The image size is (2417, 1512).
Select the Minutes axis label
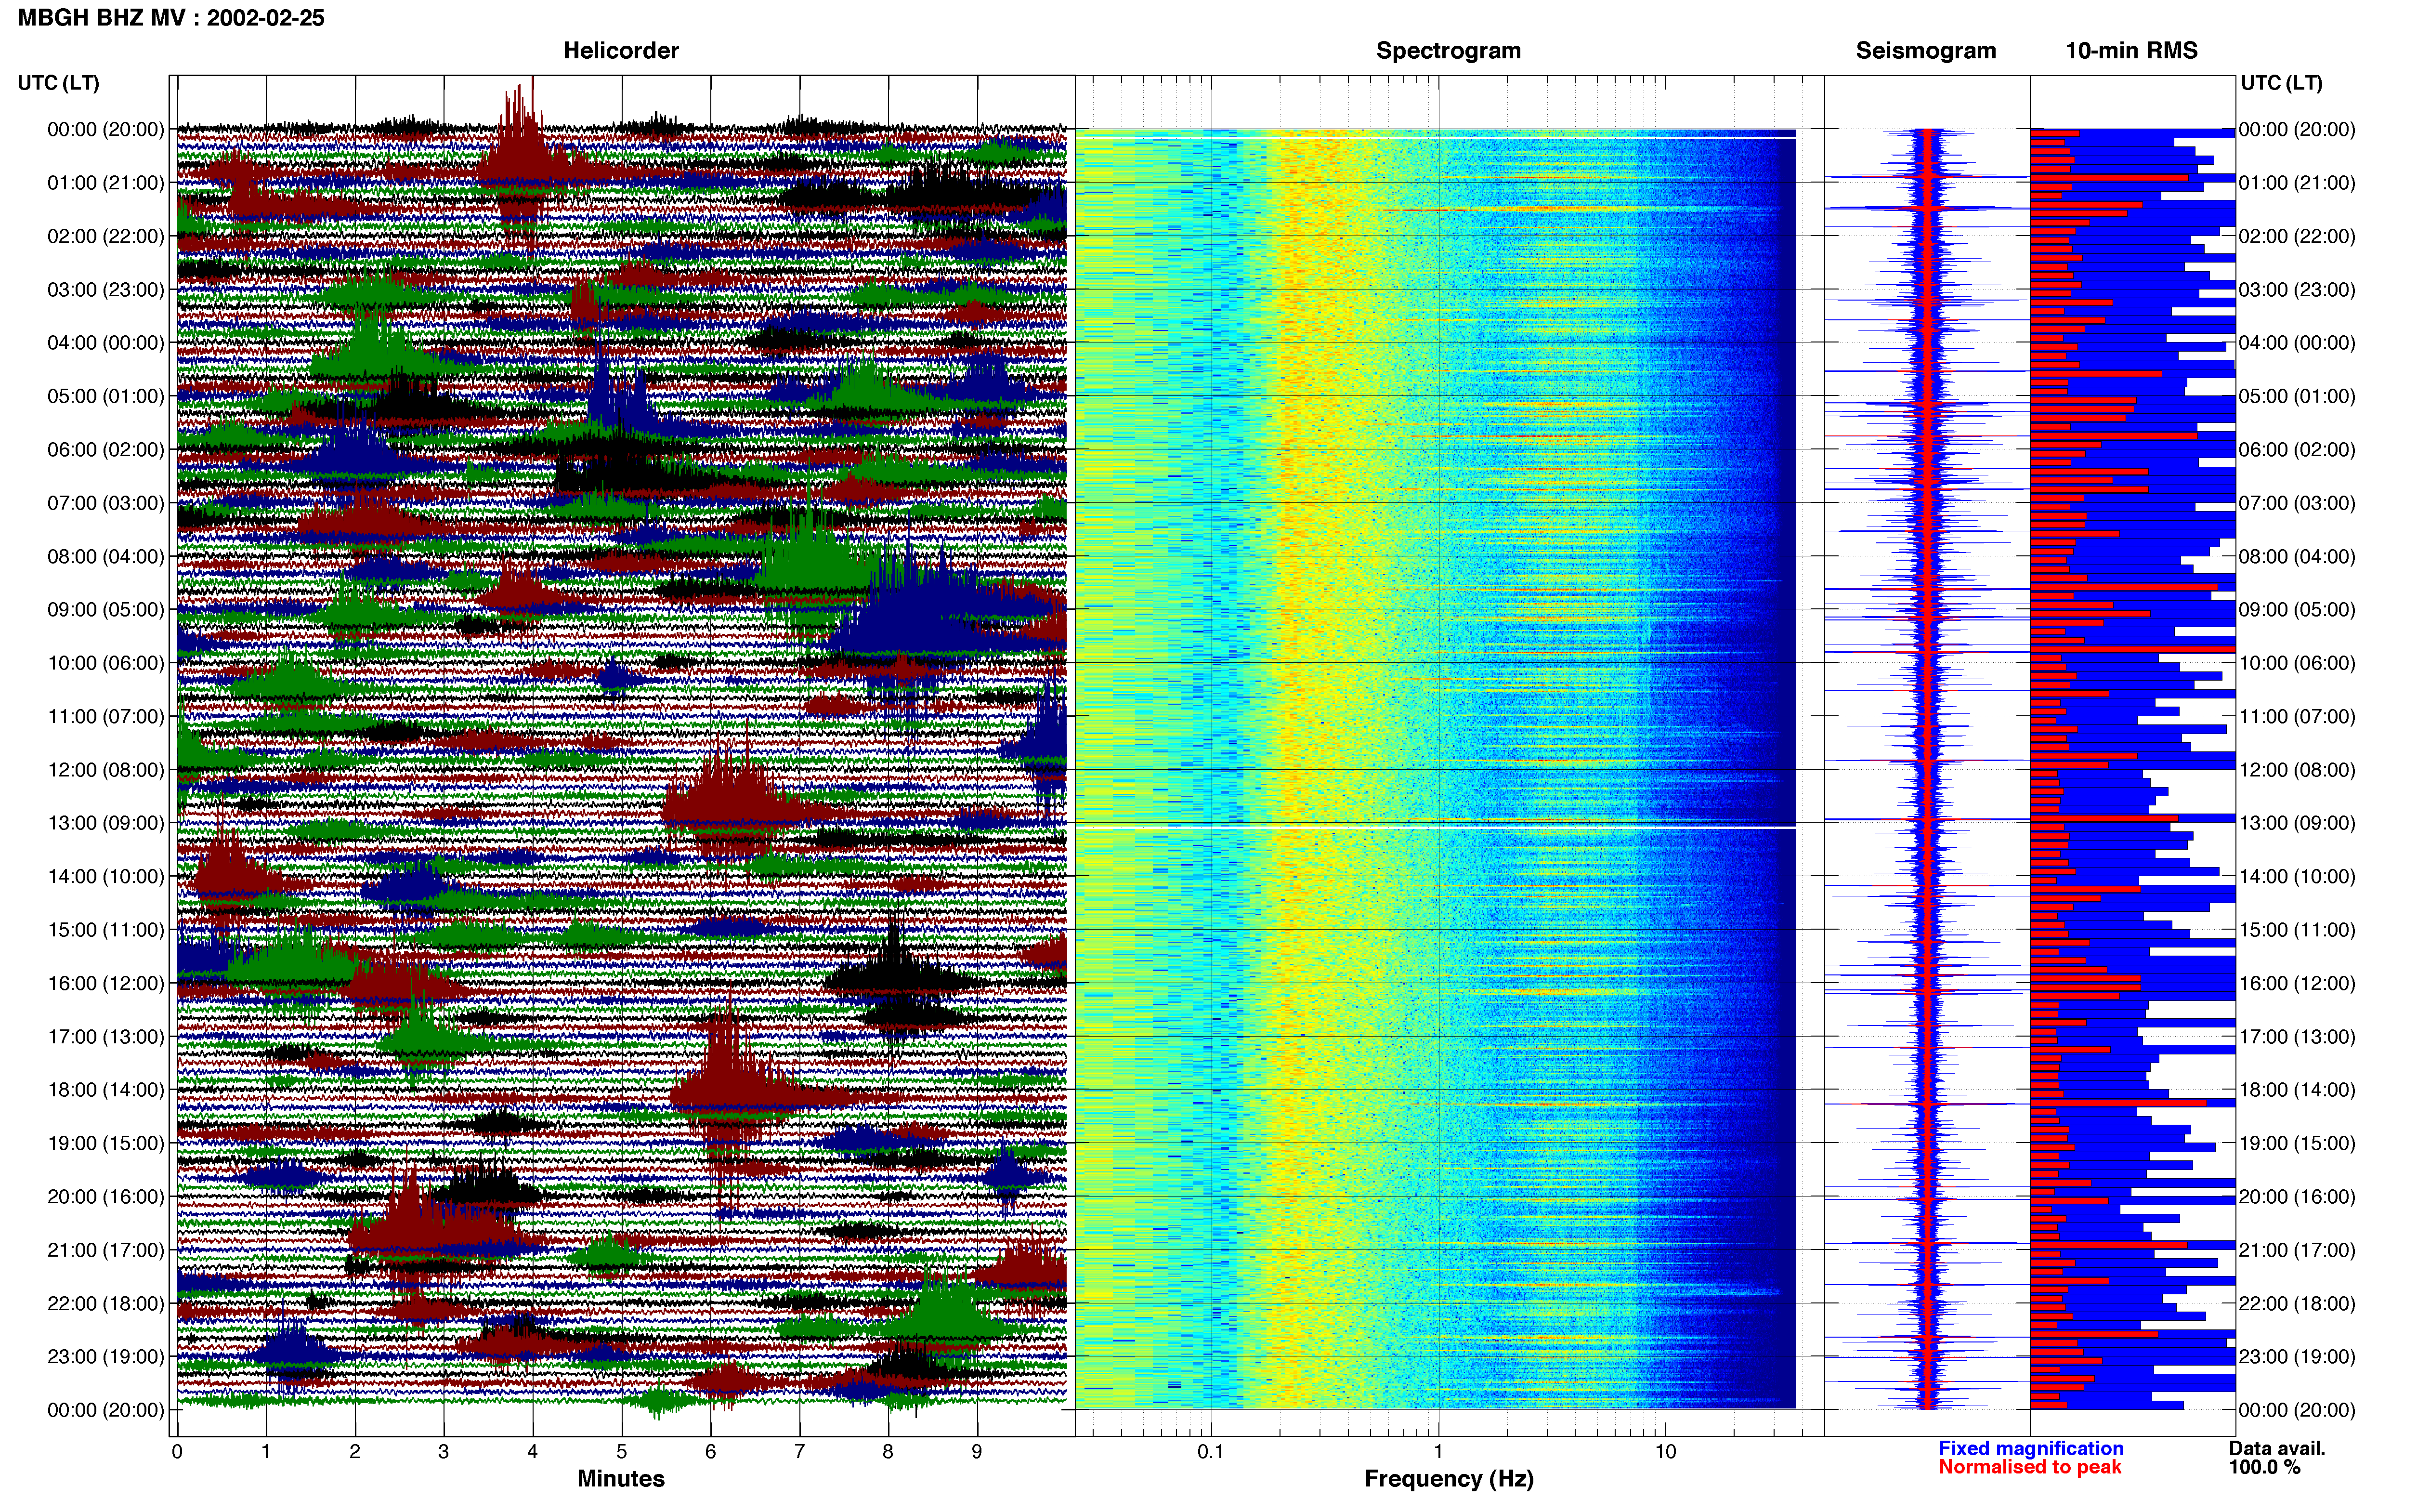621,1478
